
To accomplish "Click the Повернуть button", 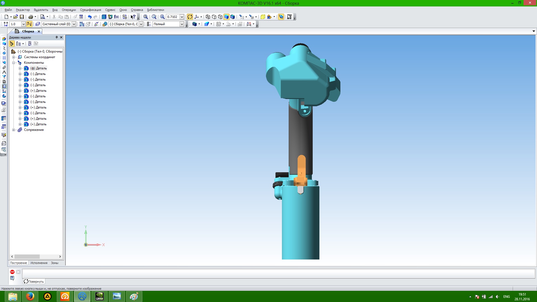I will [x=34, y=282].
